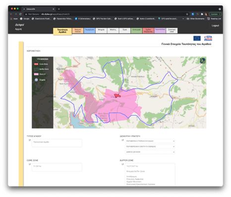Screen dimensions: 231x197
Task: Click the Chrome profile avatar icon
Action: pyautogui.click(x=206, y=14)
